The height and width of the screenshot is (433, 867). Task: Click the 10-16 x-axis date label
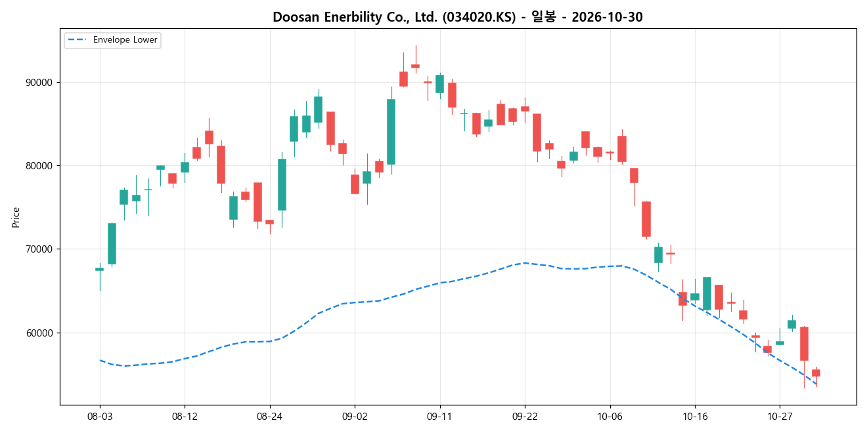(x=695, y=416)
